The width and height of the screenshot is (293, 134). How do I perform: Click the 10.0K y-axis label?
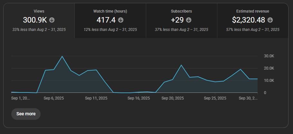pyautogui.click(x=269, y=81)
